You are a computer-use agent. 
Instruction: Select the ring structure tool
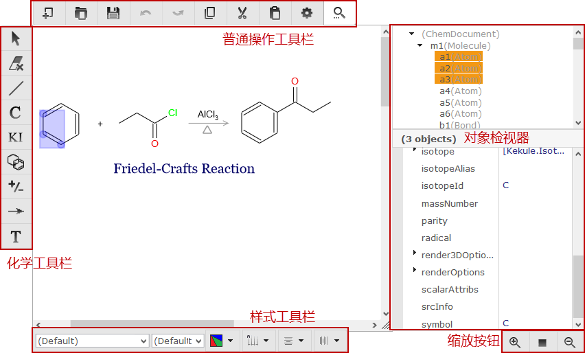pyautogui.click(x=16, y=162)
